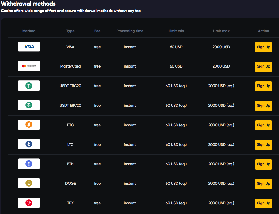This screenshot has width=279, height=214.
Task: Click the MasterCard logo
Action: [29, 66]
